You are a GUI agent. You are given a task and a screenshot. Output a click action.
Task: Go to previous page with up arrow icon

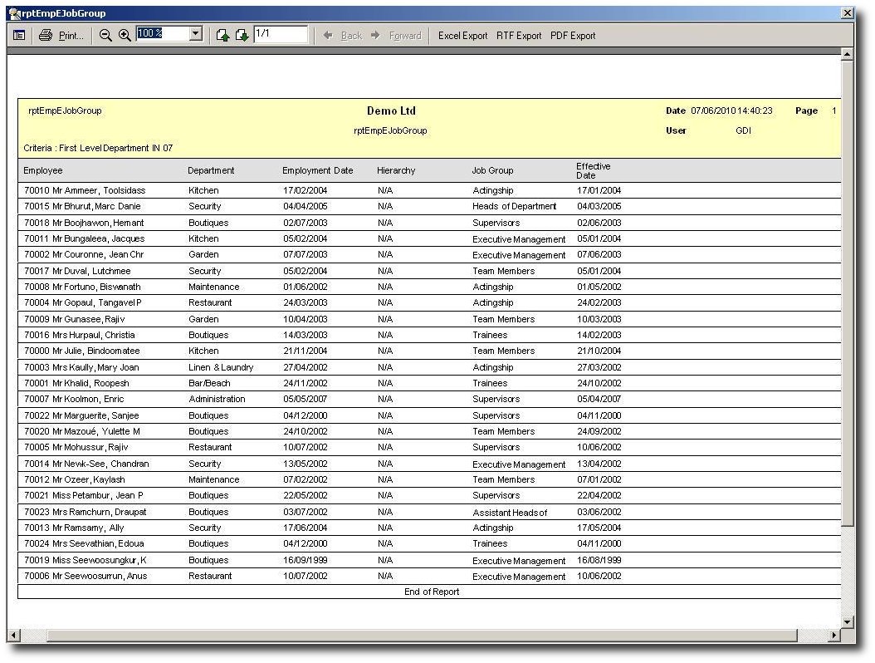click(x=222, y=35)
